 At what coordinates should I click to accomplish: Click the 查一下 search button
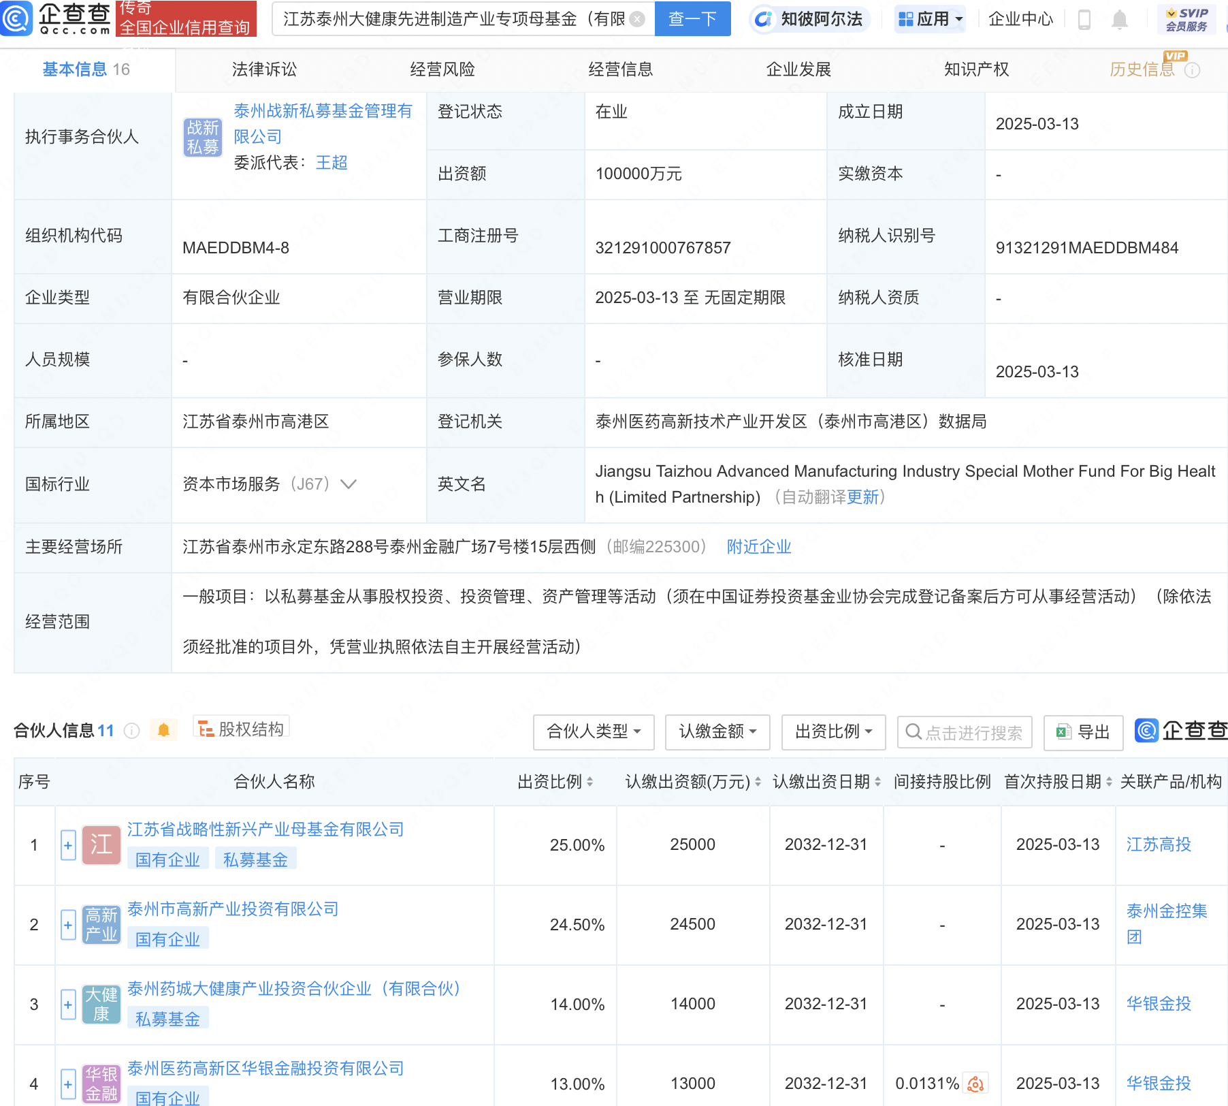pos(692,19)
